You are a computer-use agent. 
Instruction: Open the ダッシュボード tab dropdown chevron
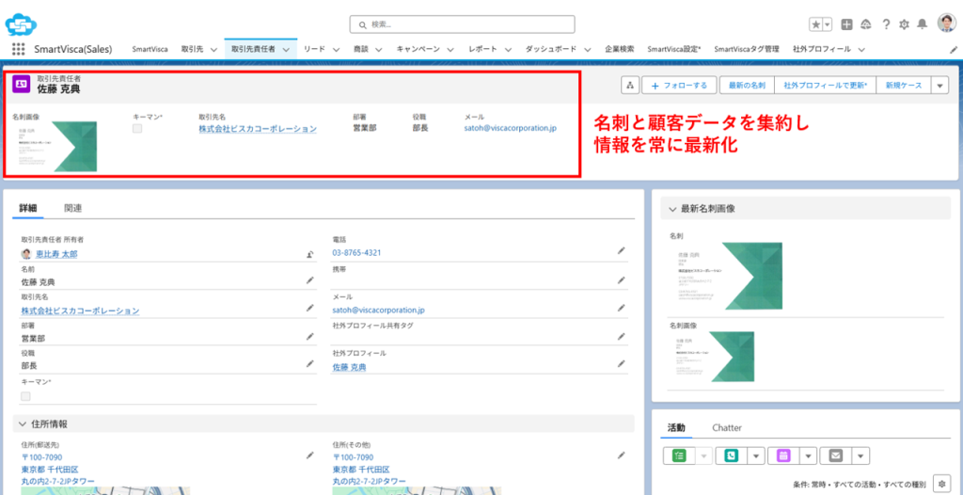(588, 49)
